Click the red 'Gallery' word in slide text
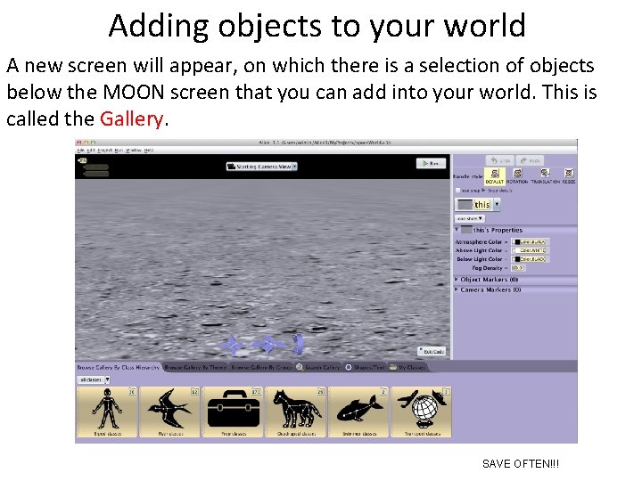 click(132, 119)
